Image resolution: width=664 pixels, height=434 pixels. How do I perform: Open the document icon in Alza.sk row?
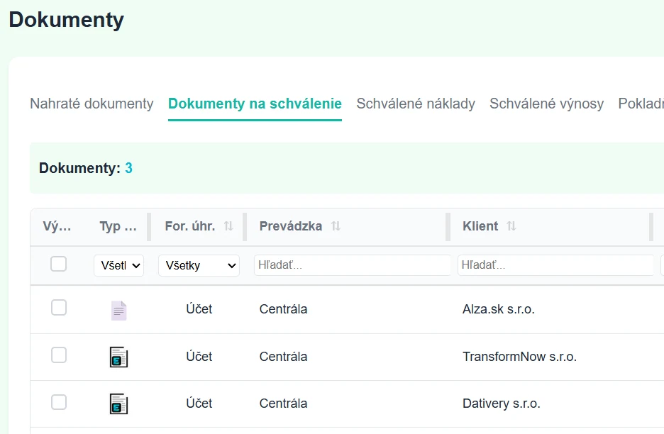(x=119, y=311)
